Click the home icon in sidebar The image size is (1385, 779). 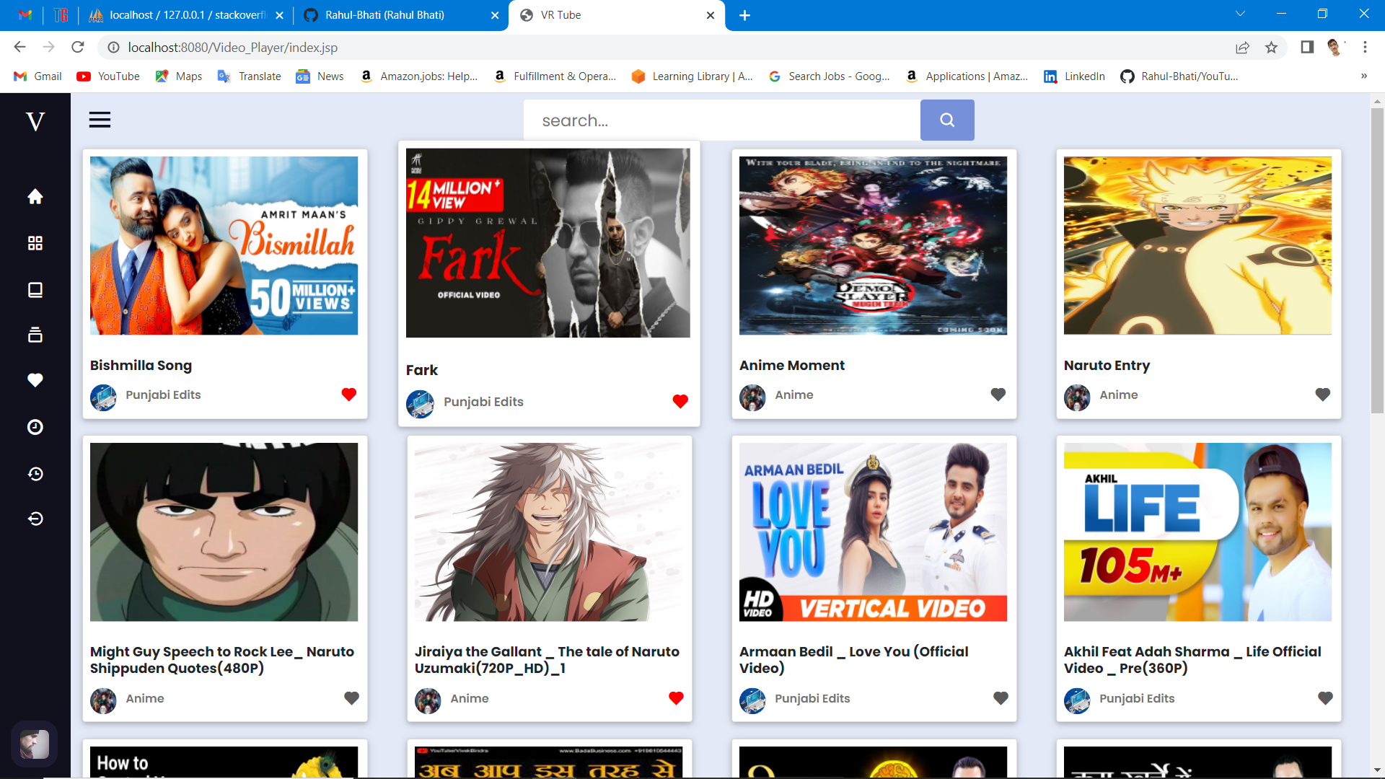[35, 197]
